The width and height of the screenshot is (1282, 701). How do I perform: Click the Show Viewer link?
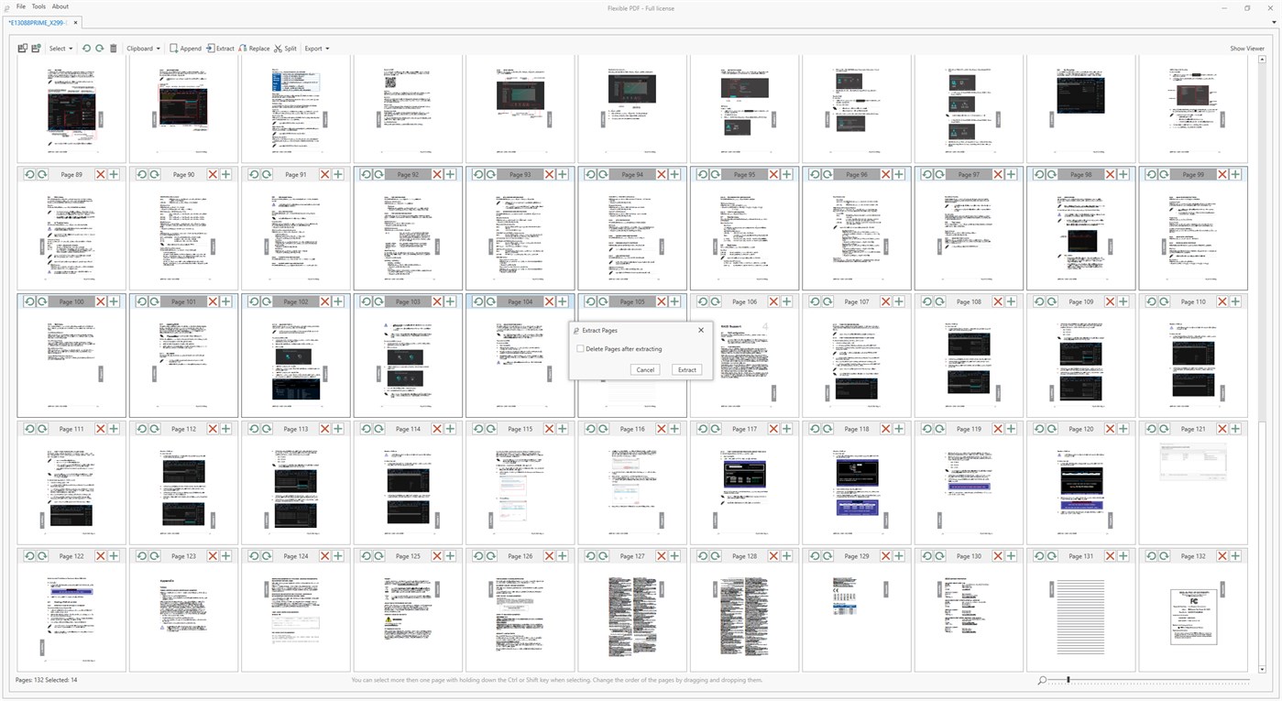(x=1247, y=48)
